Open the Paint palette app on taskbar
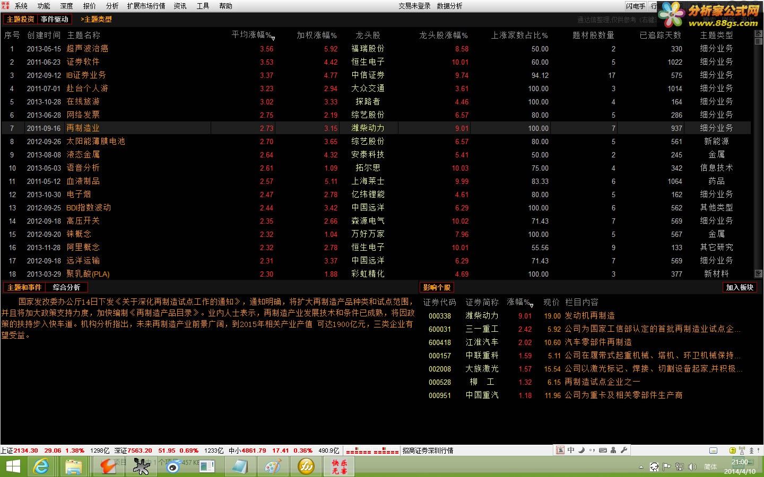 coord(273,466)
